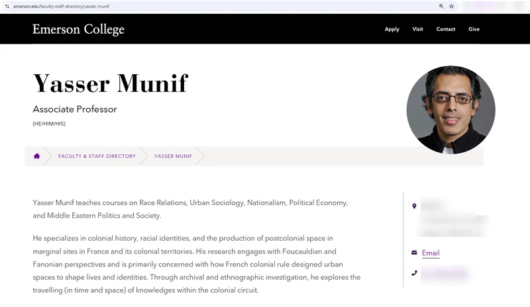This screenshot has height=307, width=530.
Task: Open the Contact navigation link
Action: 445,29
